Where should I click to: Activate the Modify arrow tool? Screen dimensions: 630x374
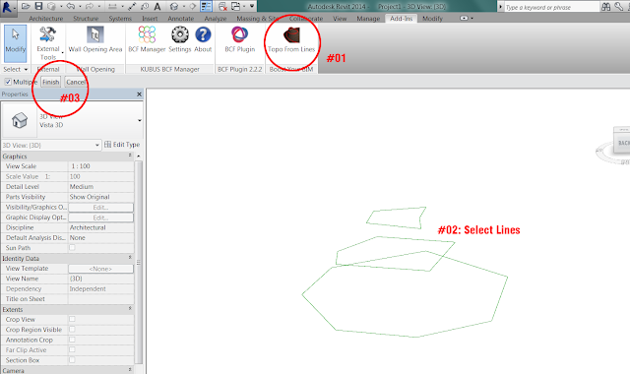16,43
